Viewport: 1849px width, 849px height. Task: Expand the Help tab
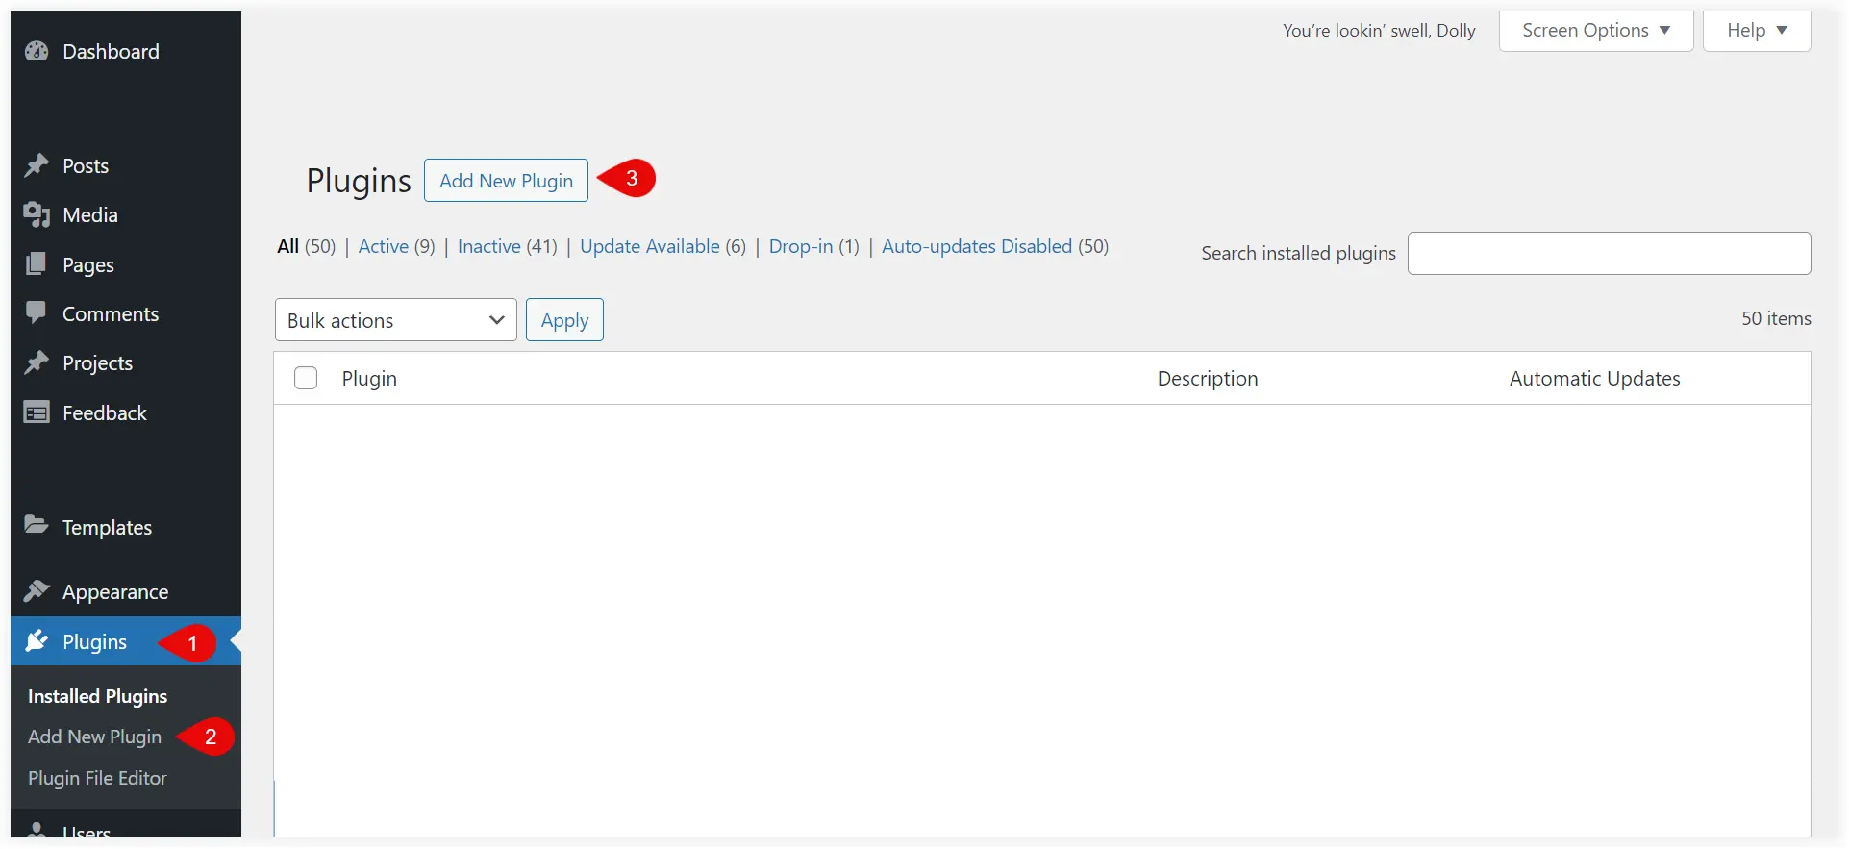pos(1757,30)
